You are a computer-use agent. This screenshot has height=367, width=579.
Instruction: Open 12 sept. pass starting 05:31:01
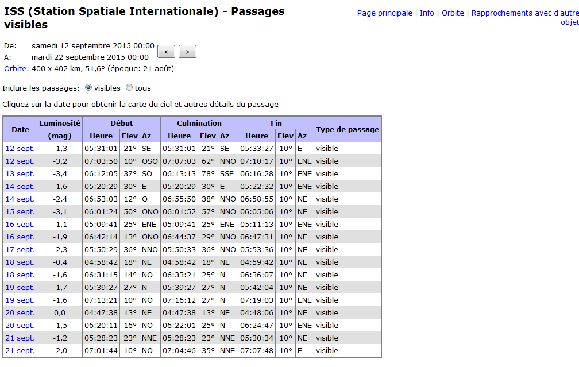[20, 148]
